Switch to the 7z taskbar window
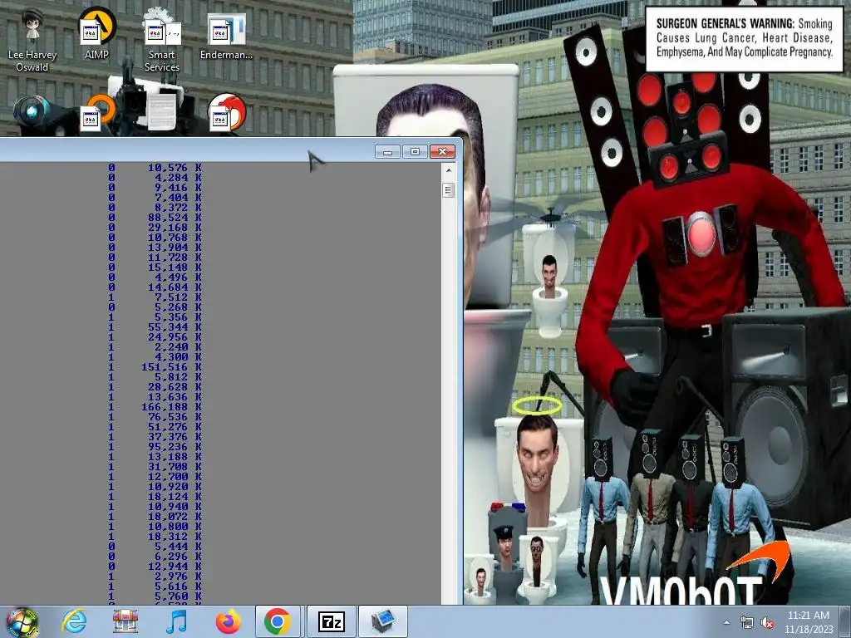The image size is (851, 638). tap(332, 621)
